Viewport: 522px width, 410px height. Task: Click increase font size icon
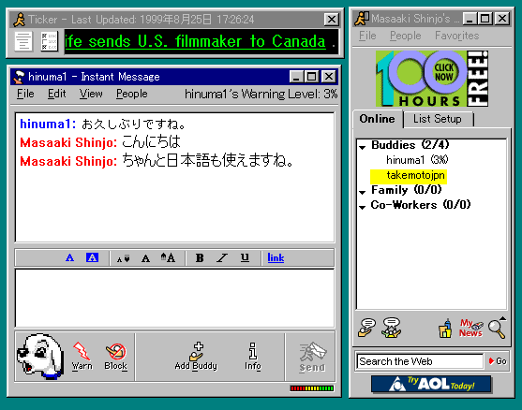click(168, 257)
